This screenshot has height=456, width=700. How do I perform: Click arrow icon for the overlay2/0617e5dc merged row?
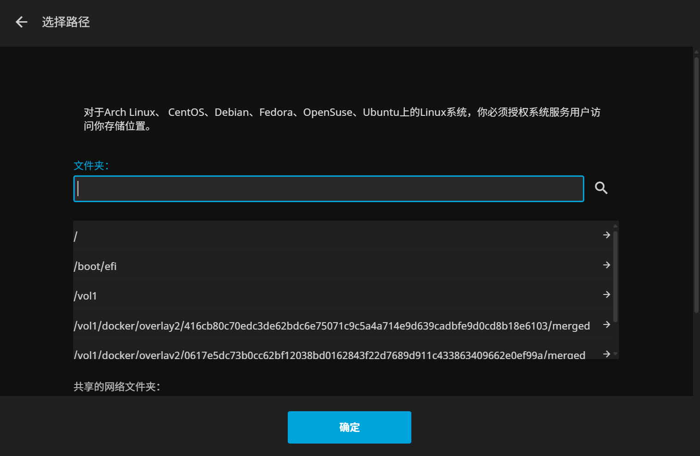pos(606,354)
